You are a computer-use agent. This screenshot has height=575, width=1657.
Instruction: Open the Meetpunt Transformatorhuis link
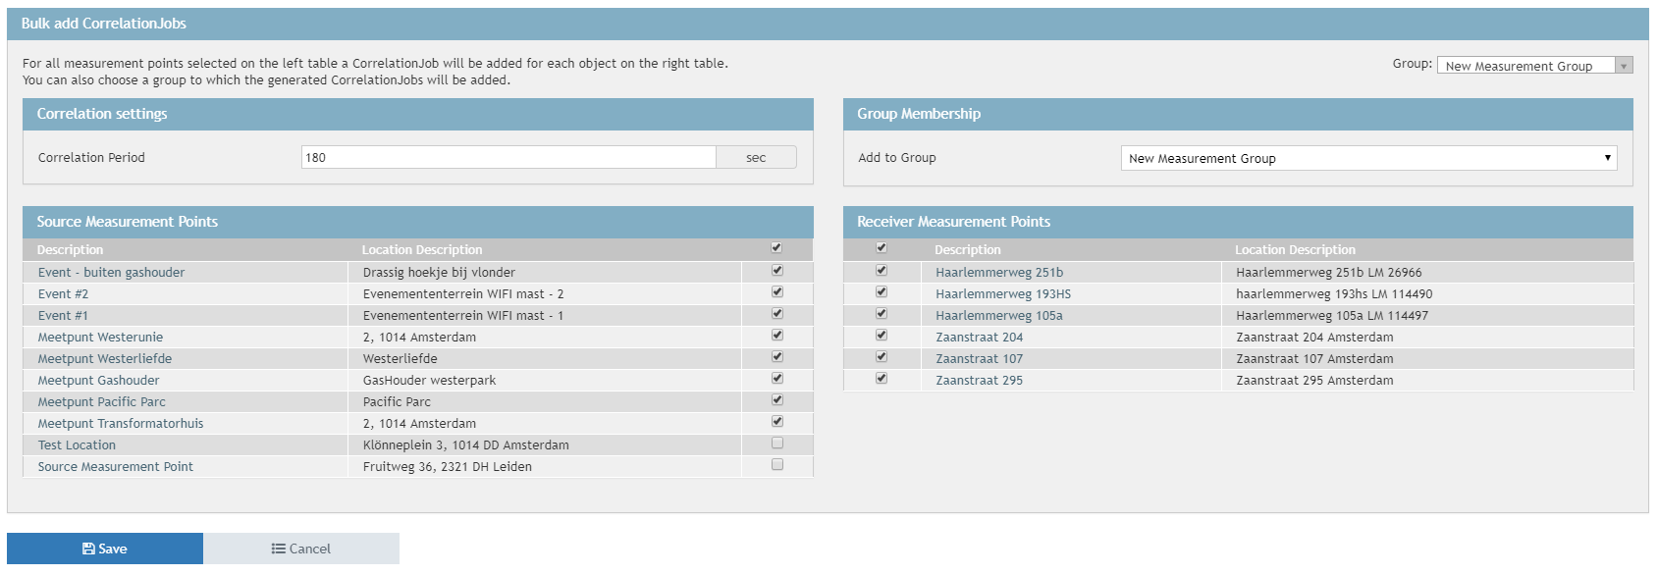tap(121, 424)
